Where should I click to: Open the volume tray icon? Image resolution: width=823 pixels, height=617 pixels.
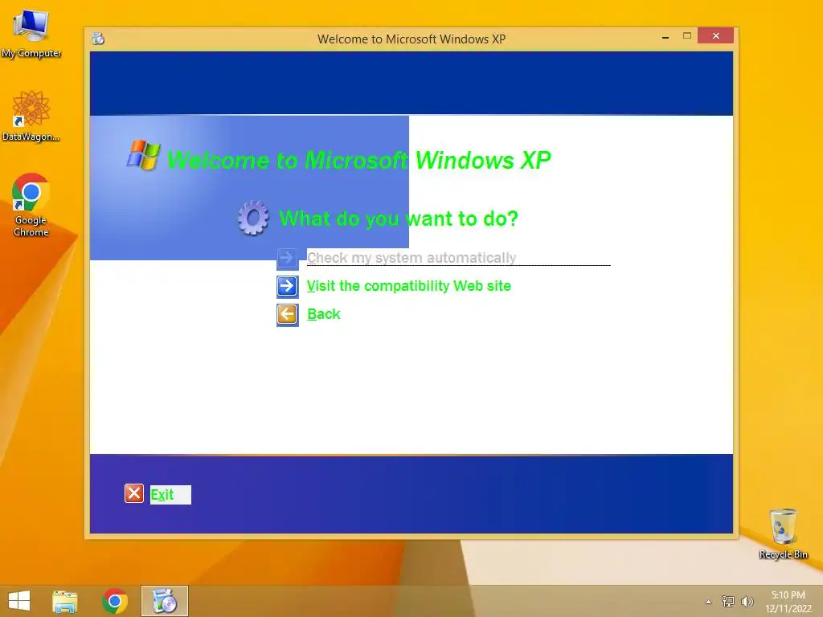[747, 601]
